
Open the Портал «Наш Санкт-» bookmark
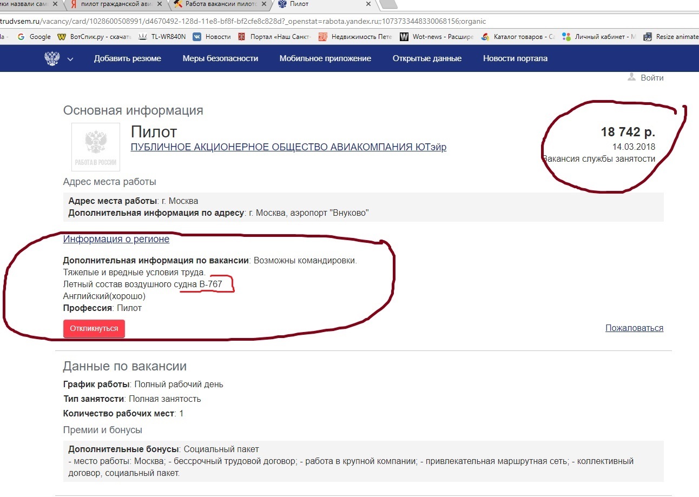[275, 37]
